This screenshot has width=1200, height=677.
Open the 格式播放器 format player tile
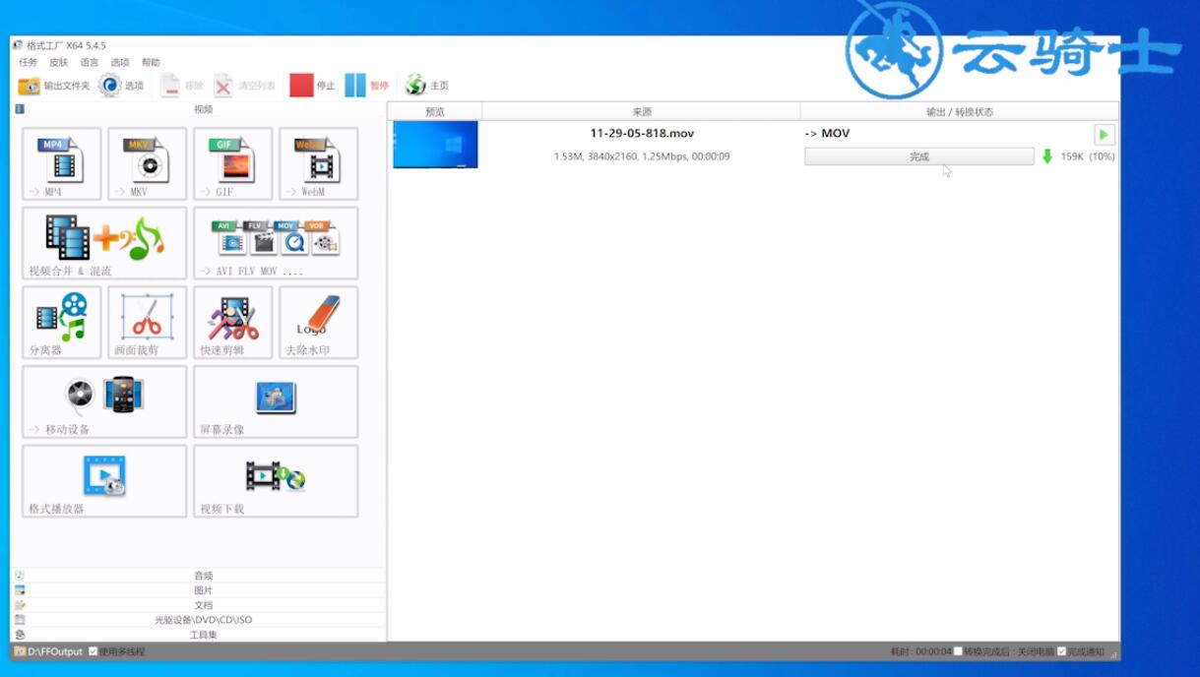104,481
